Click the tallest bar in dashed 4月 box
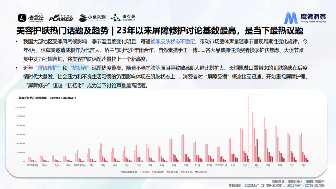 pos(253,136)
